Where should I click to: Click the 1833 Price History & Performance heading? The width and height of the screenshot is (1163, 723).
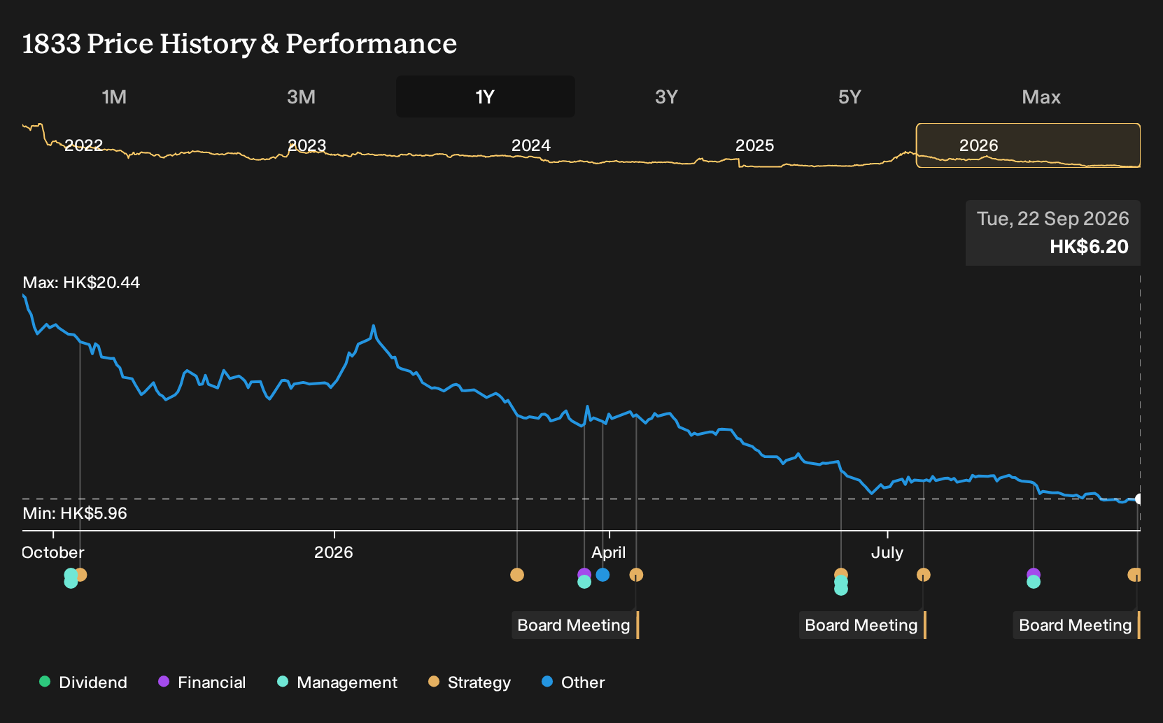tap(239, 43)
